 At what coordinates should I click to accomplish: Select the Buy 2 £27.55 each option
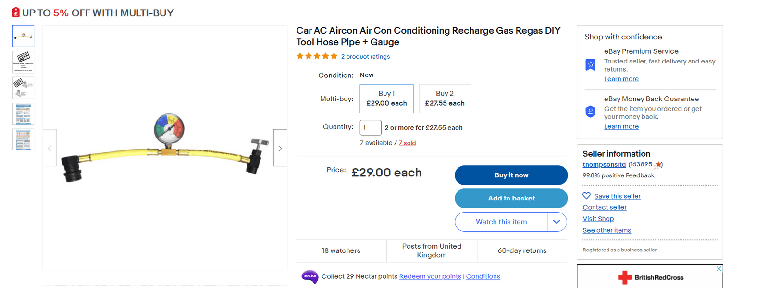click(x=445, y=99)
